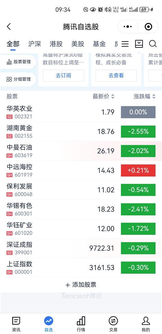Tap the back arrow icon

(x=9, y=27)
